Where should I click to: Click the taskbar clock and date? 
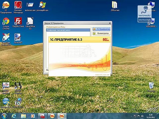pos(151,116)
